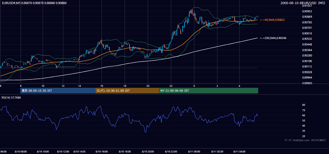Click the 8/11 04:00 bottom time label
The width and height of the screenshot is (329, 154).
[239, 151]
